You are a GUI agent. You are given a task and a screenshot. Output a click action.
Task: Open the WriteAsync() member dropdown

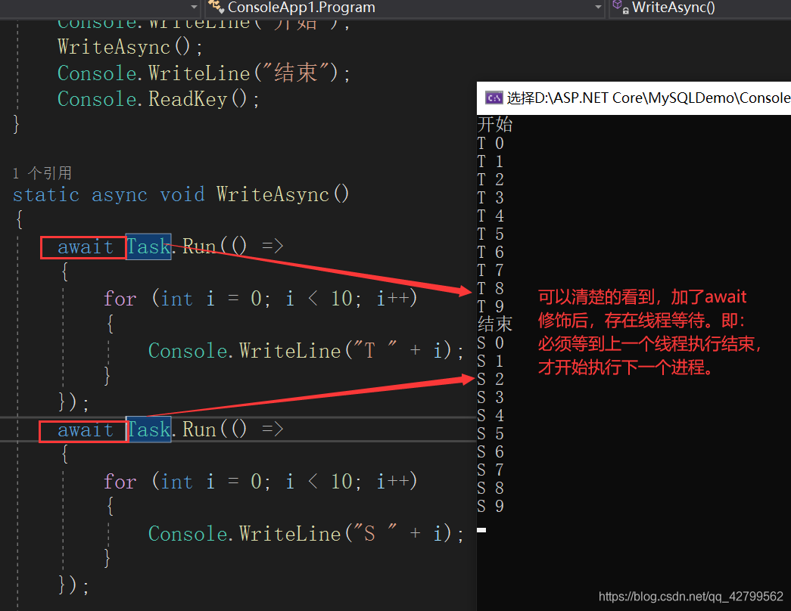click(x=700, y=8)
